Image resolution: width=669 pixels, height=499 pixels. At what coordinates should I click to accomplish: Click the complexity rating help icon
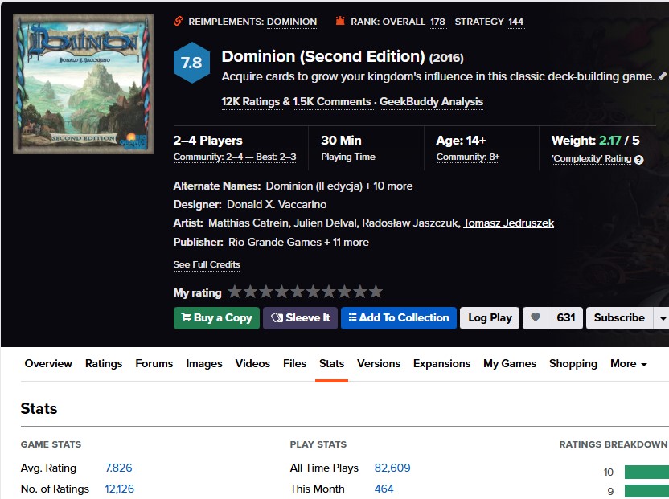638,160
